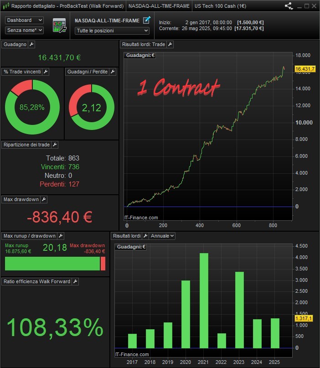Open the report configuration icon with wrench
This screenshot has width=320, height=368.
[x=59, y=26]
